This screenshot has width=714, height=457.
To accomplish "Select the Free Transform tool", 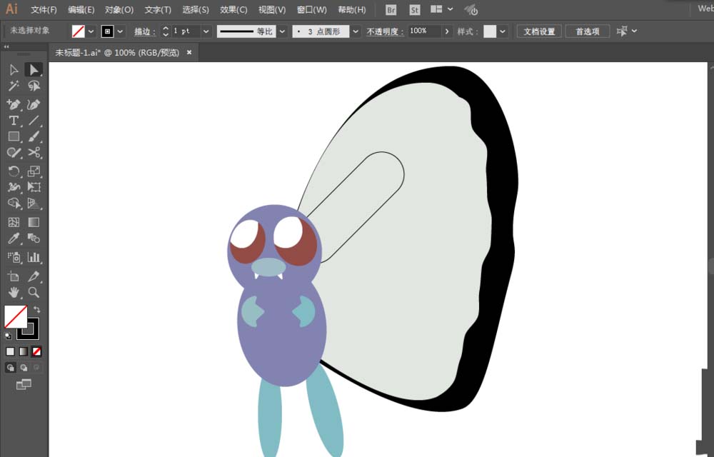I will [x=34, y=187].
